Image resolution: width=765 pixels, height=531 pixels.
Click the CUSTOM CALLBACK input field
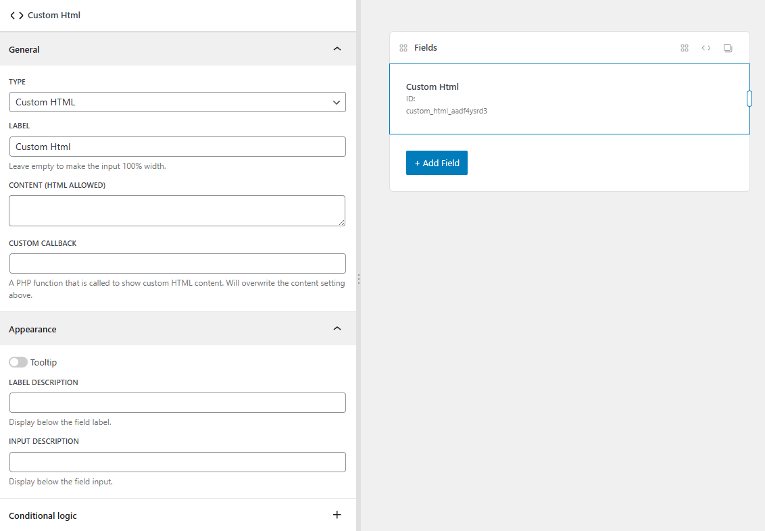click(x=177, y=263)
